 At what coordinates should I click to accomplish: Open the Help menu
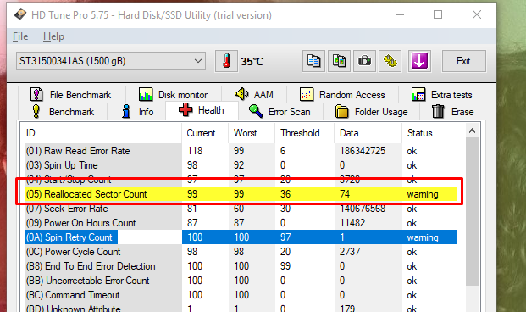tap(53, 36)
